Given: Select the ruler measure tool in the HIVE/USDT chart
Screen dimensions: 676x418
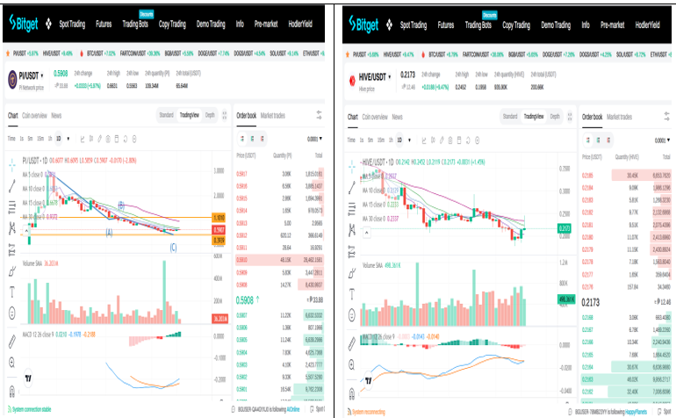Looking at the screenshot, I should [x=352, y=344].
